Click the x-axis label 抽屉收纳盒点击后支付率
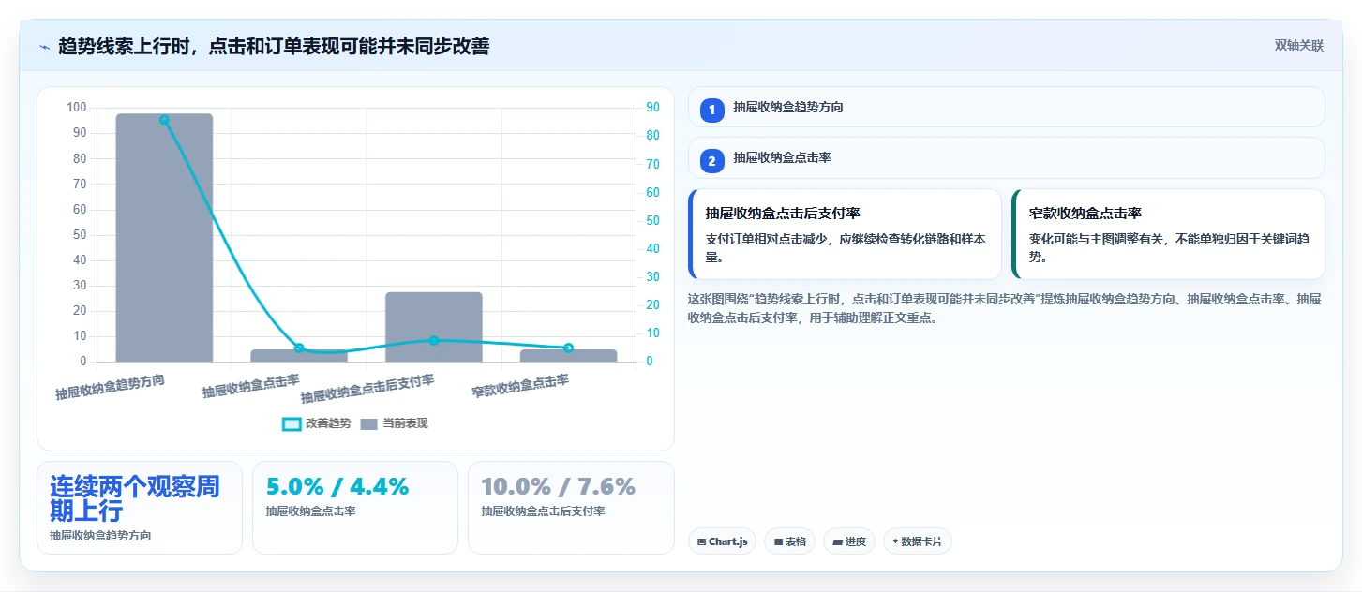This screenshot has height=592, width=1362. tap(367, 389)
